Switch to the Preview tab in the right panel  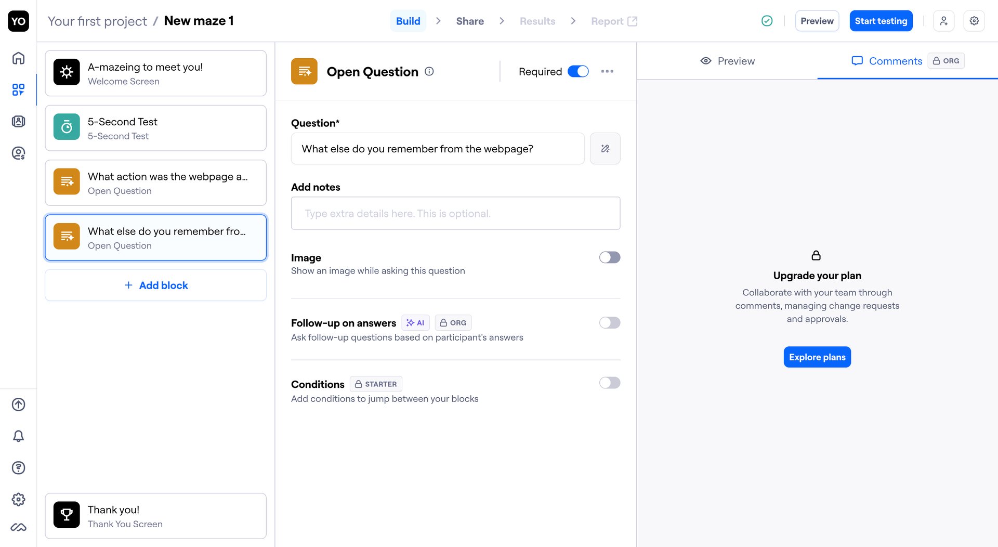point(728,61)
